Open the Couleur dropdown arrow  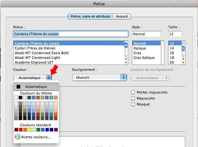(x=49, y=78)
